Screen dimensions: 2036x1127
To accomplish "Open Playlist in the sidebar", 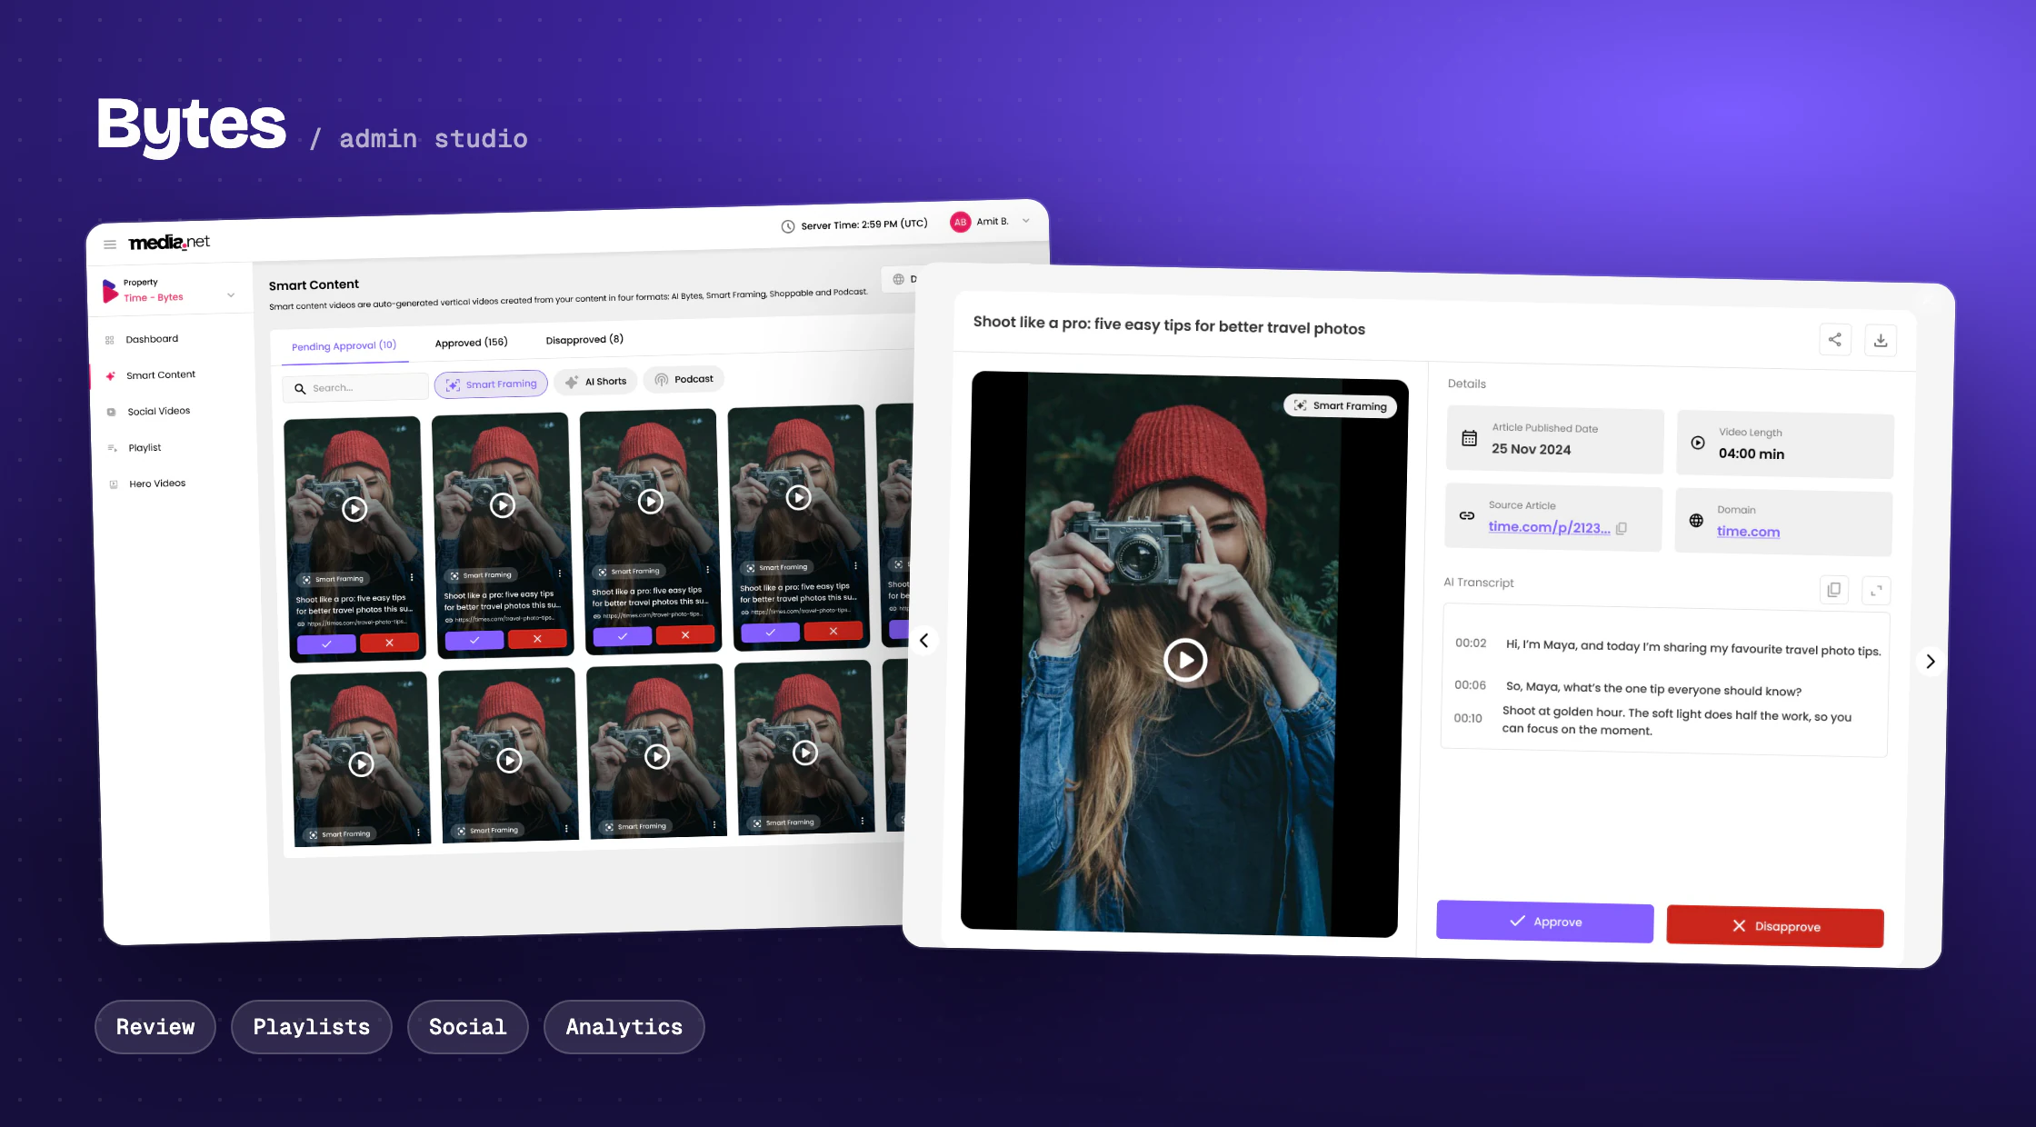I will coord(145,447).
